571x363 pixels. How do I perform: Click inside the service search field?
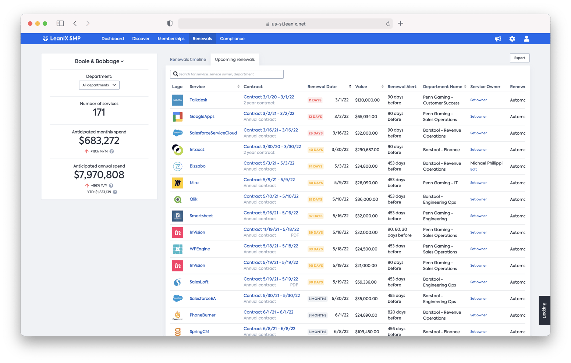click(x=226, y=74)
